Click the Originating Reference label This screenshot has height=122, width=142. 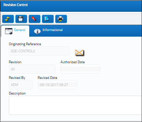click(x=25, y=44)
